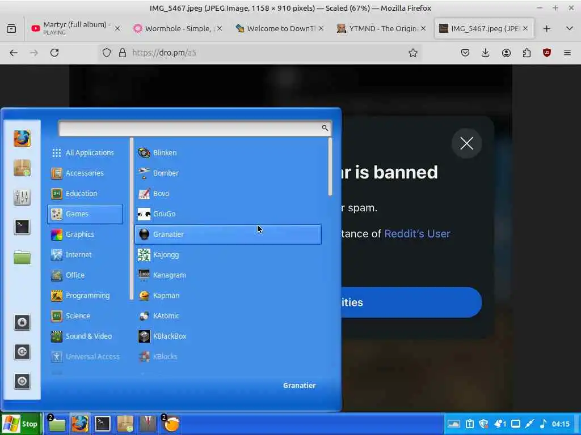Image resolution: width=581 pixels, height=435 pixels.
Task: Reload the current page
Action: (54, 53)
